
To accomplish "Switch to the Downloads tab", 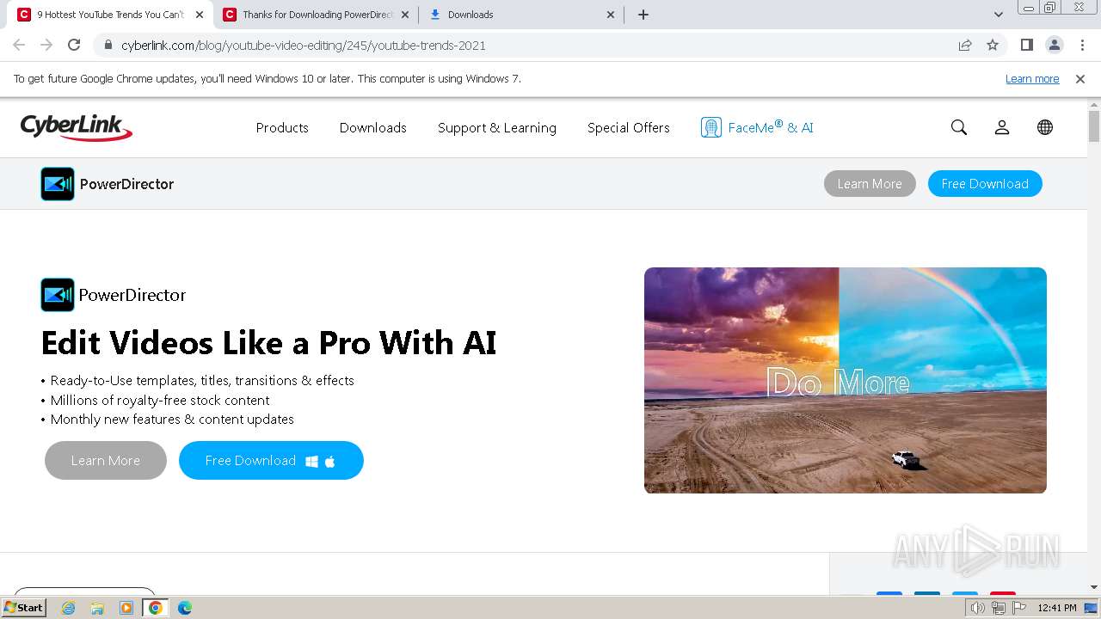I will (x=522, y=15).
